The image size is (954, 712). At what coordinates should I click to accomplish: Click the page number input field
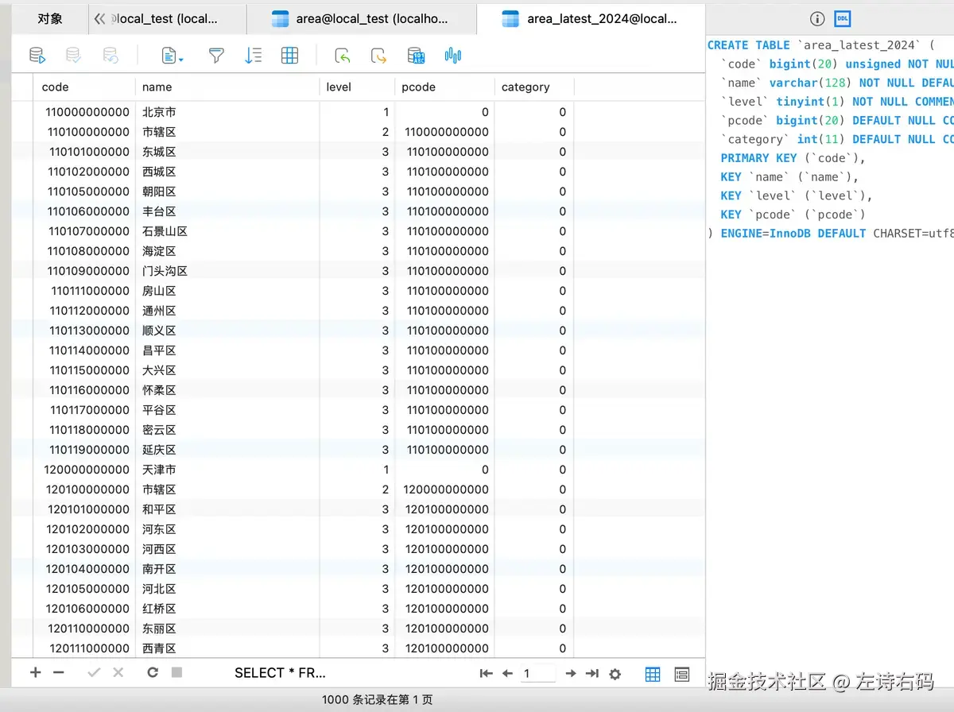click(x=537, y=674)
